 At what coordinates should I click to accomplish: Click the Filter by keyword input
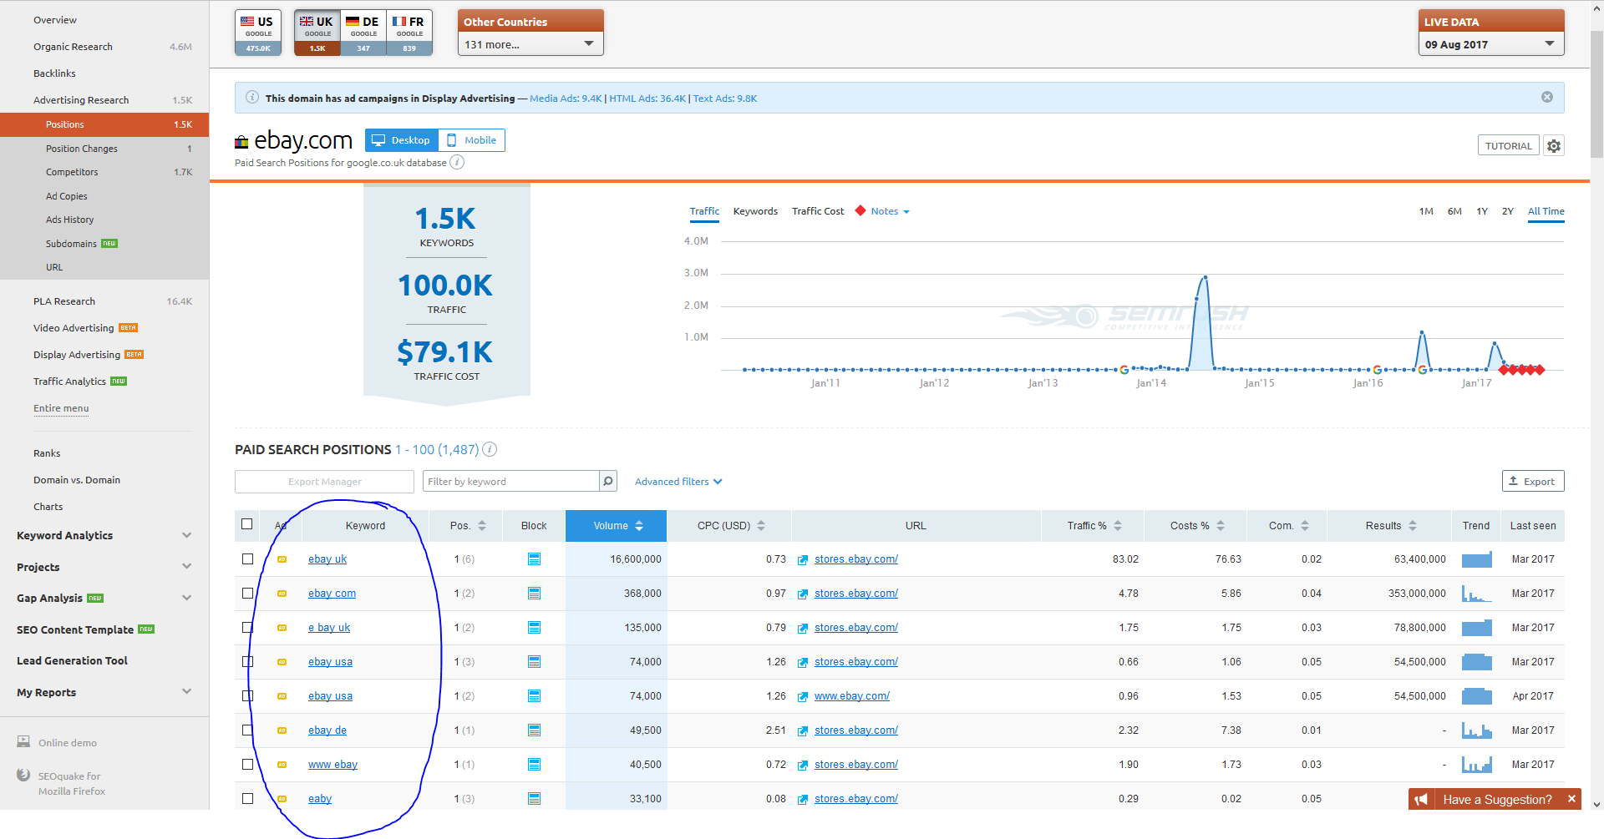tap(511, 481)
